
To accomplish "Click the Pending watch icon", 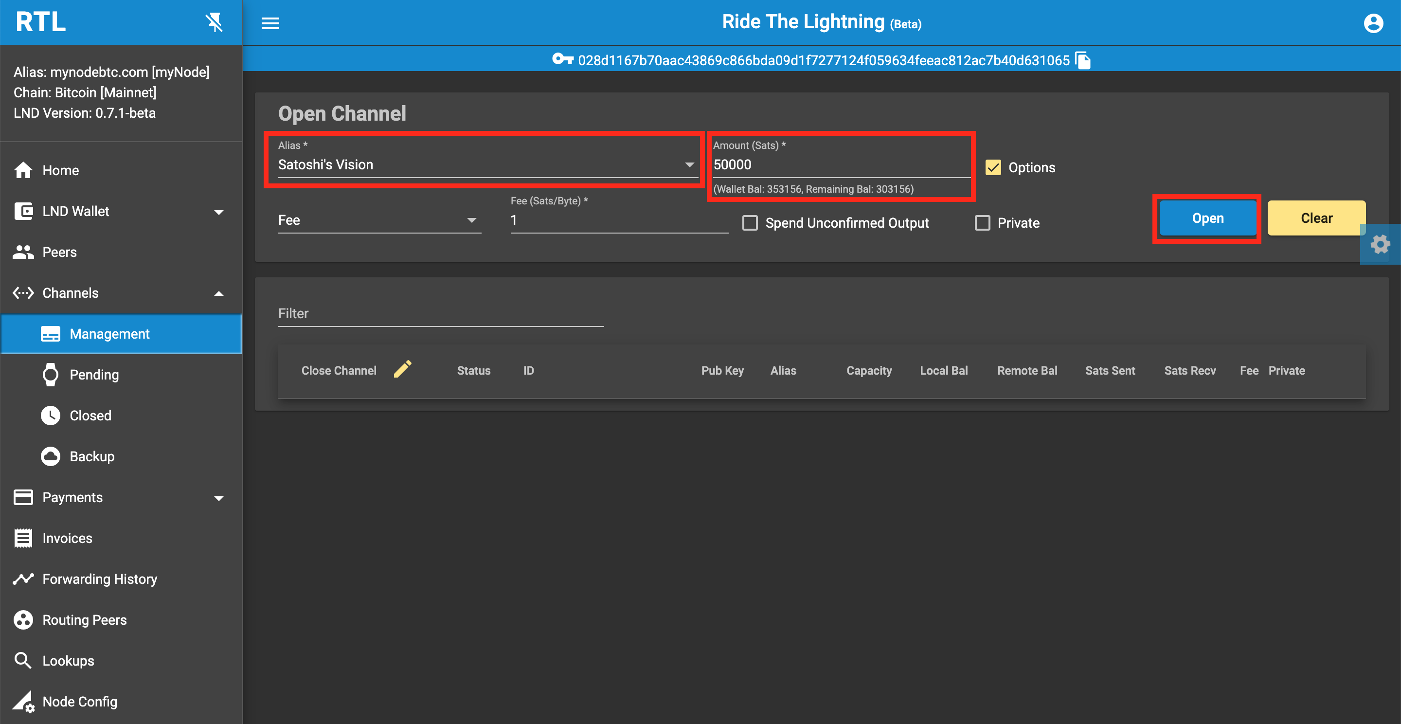I will (x=51, y=375).
